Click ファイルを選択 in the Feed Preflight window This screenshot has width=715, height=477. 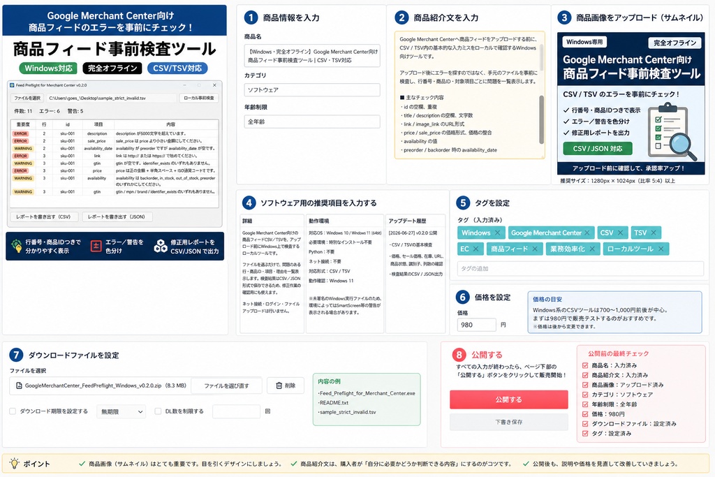(x=27, y=98)
